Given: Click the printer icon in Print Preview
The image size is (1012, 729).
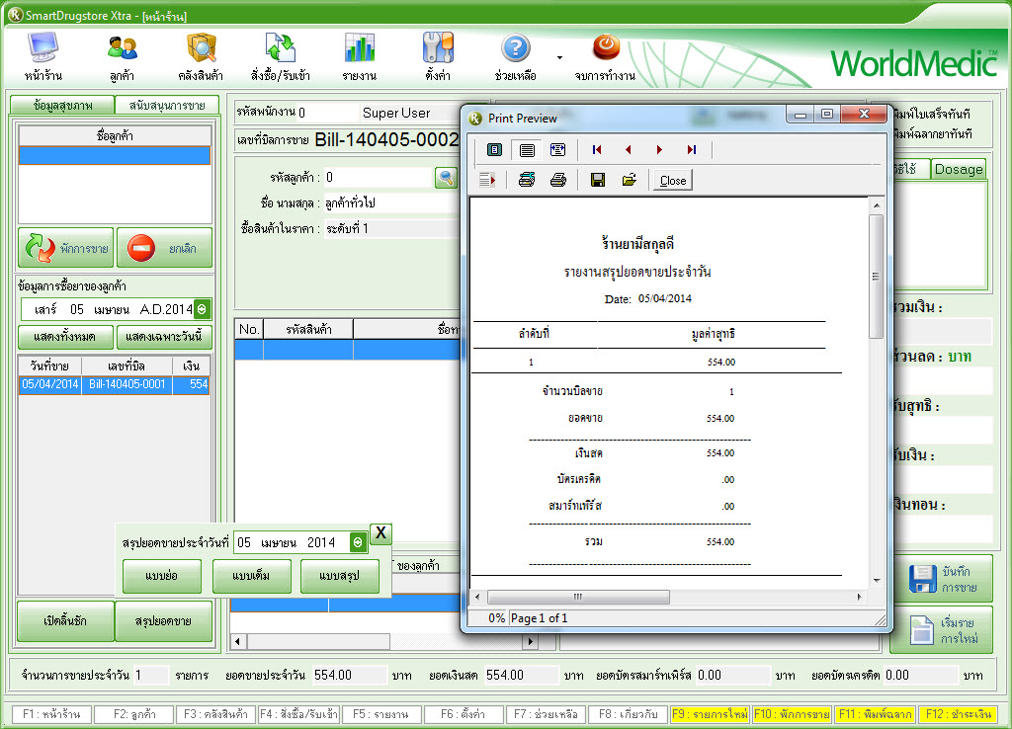Looking at the screenshot, I should point(558,180).
